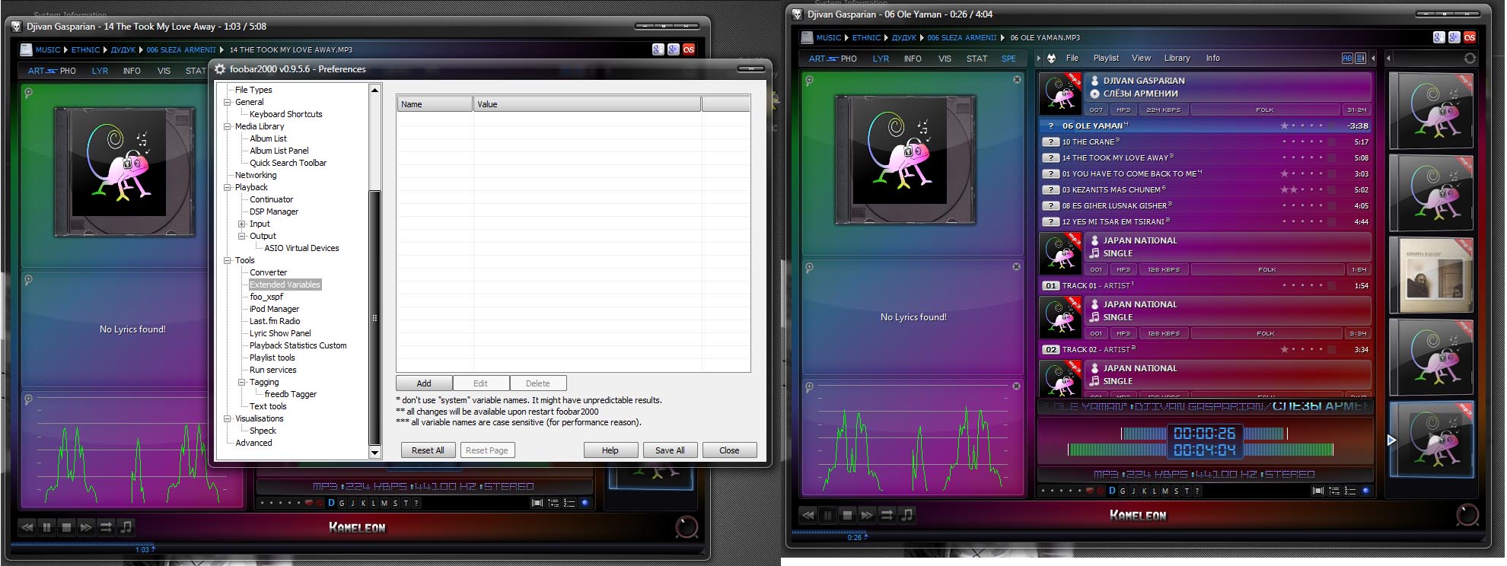The height and width of the screenshot is (566, 1507).
Task: Click the refresh icon above cover thumbnails
Action: pos(1470,58)
